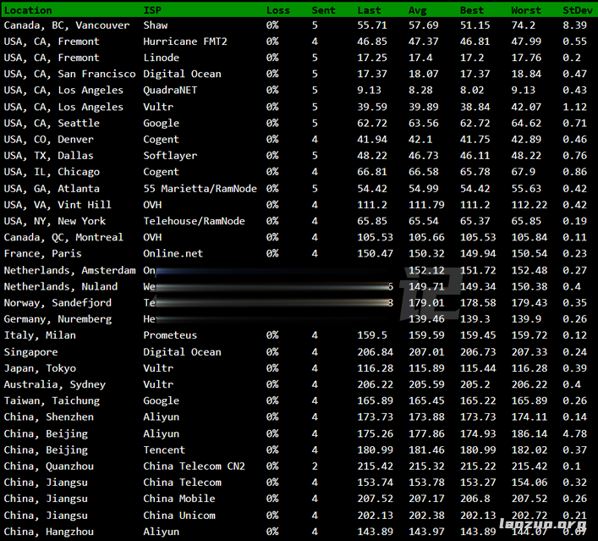The image size is (598, 541).
Task: Click the China Mobile ISP entry
Action: (x=179, y=499)
